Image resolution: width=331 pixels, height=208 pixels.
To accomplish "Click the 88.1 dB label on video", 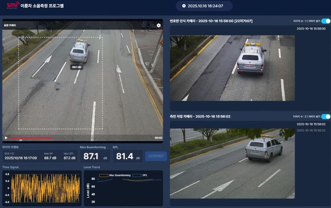I will 76,67.
